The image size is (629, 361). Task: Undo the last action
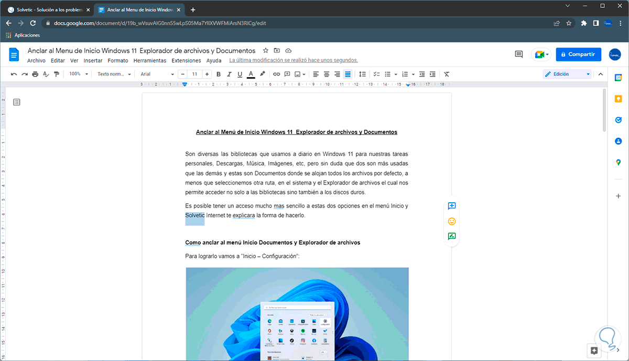pos(14,74)
